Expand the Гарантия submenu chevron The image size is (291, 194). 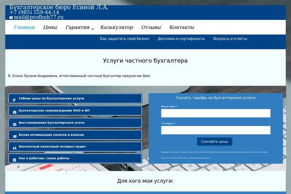coord(93,29)
